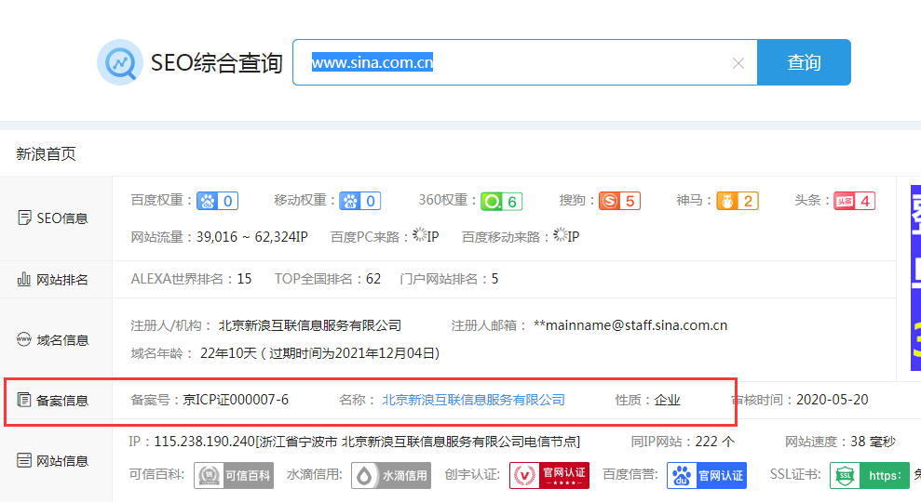
Task: Click the 网站排名 bar chart icon
Action: point(24,279)
